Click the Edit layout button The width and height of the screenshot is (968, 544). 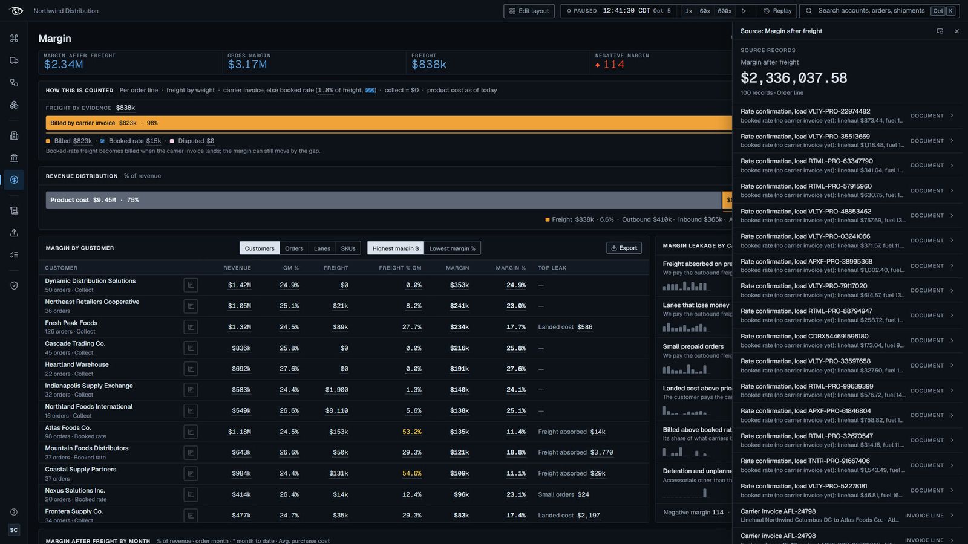529,11
